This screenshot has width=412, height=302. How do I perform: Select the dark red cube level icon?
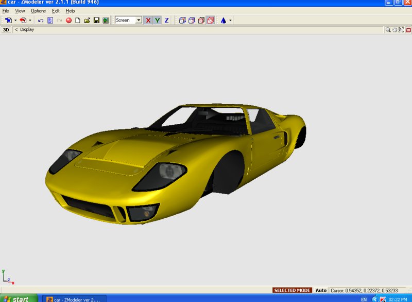coord(201,21)
